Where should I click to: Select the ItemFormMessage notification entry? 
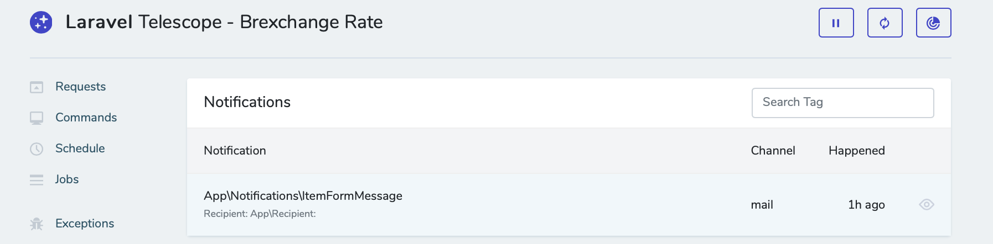(x=303, y=196)
